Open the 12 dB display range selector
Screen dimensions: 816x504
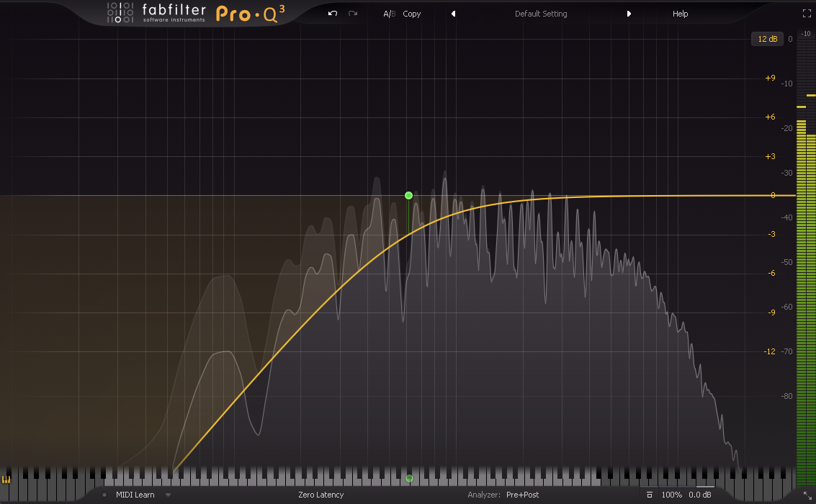[767, 39]
